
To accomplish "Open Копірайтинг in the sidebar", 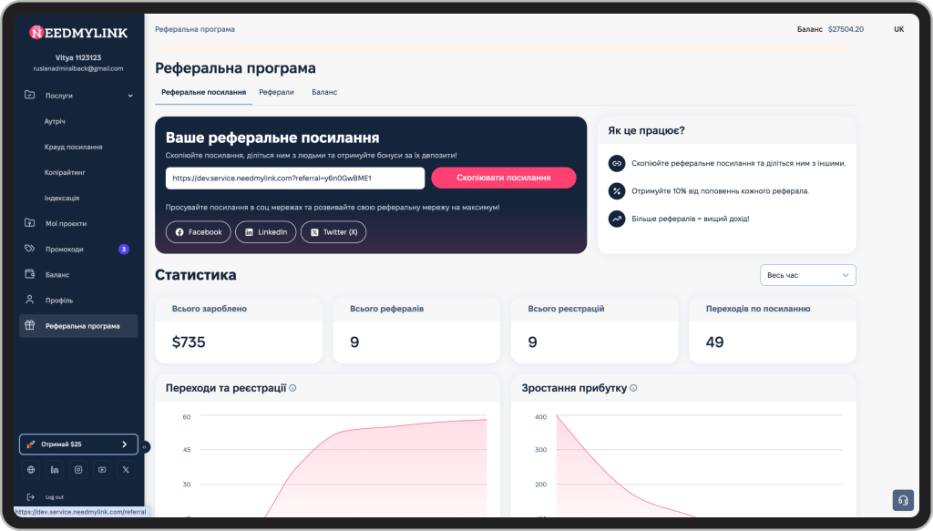I will tap(65, 172).
